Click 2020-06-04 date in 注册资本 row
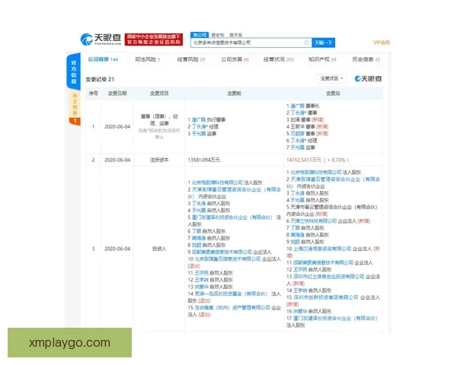 point(117,160)
